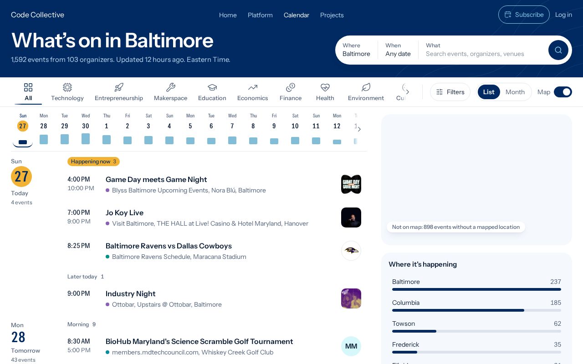Open Projects navigation item
583x364 pixels.
[x=332, y=15]
